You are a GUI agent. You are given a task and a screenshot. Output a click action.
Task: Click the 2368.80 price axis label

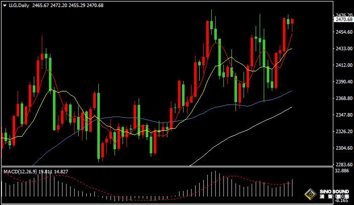point(343,98)
